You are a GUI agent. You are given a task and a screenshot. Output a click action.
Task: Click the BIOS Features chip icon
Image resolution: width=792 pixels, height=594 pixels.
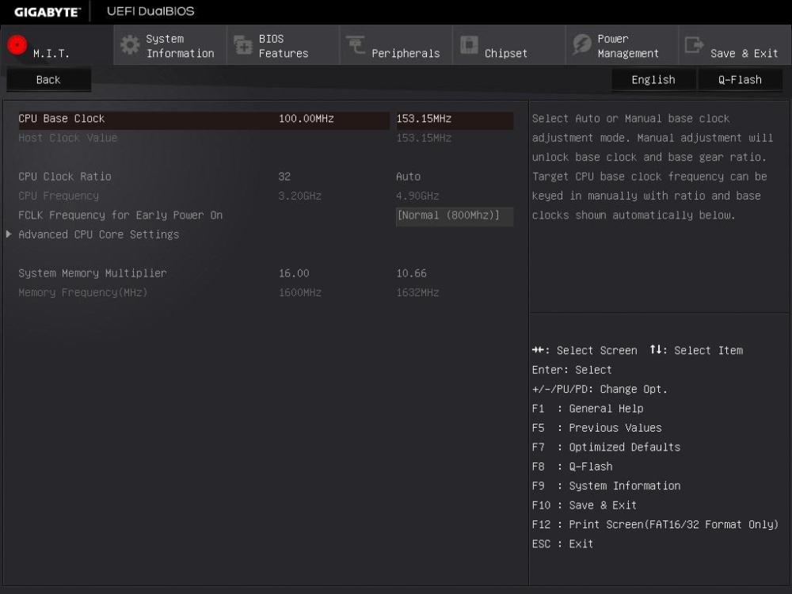(x=245, y=44)
